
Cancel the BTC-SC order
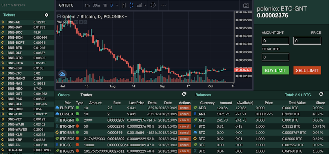click(x=184, y=145)
